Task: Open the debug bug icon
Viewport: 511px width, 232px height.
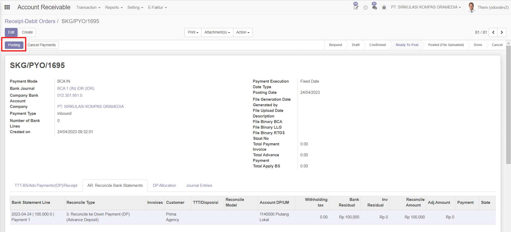Action: click(384, 7)
